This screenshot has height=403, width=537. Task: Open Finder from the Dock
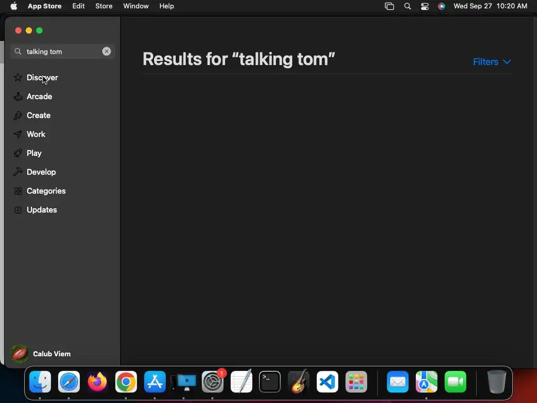40,381
